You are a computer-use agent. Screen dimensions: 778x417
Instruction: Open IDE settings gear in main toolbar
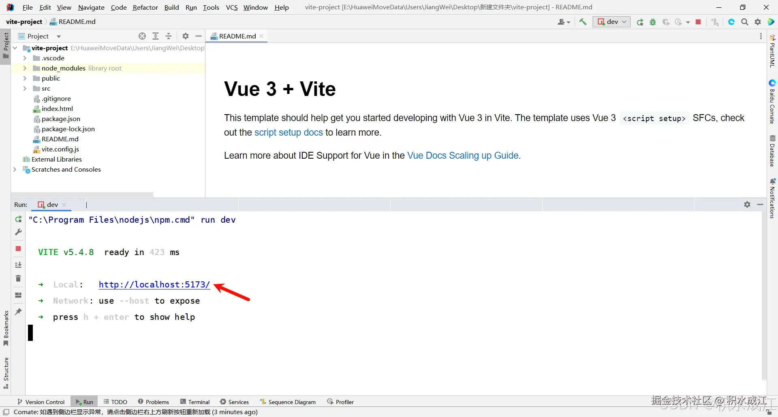click(758, 22)
